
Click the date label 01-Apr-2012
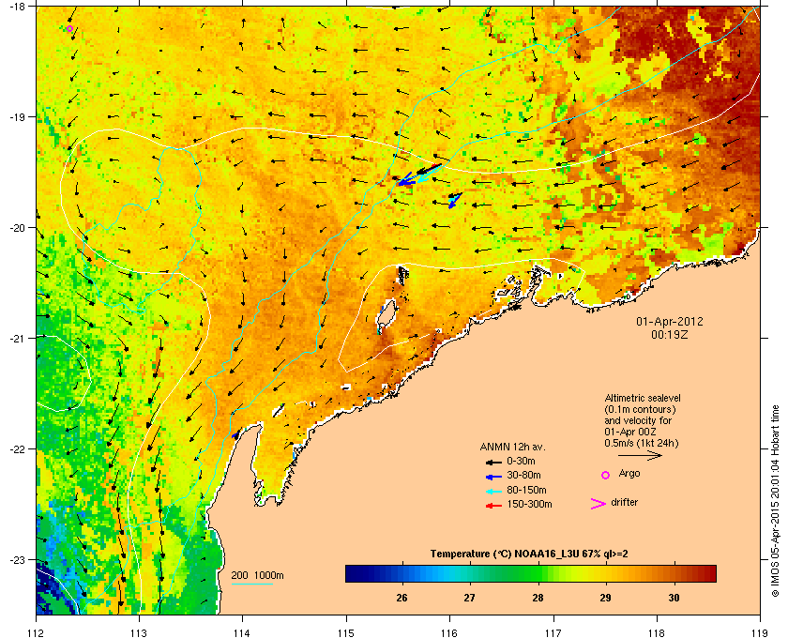[x=670, y=321]
